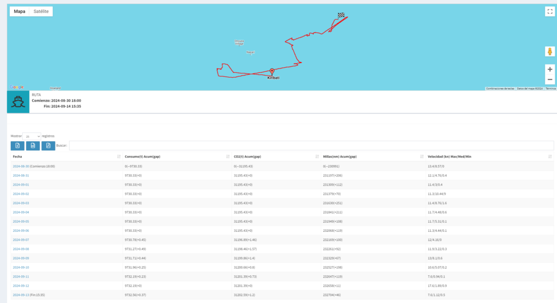
Task: Zoom in on the map
Action: click(549, 70)
